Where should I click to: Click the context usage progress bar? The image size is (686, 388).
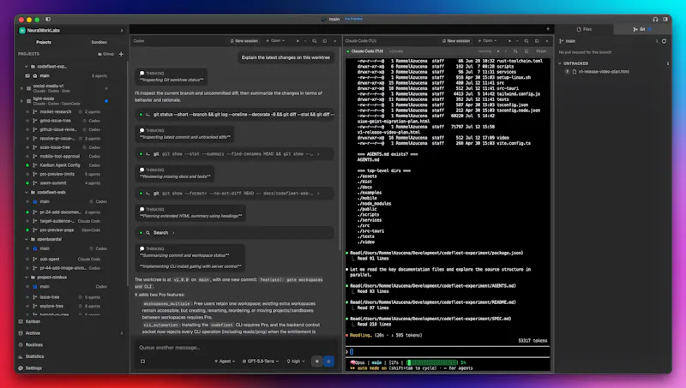[x=432, y=362]
